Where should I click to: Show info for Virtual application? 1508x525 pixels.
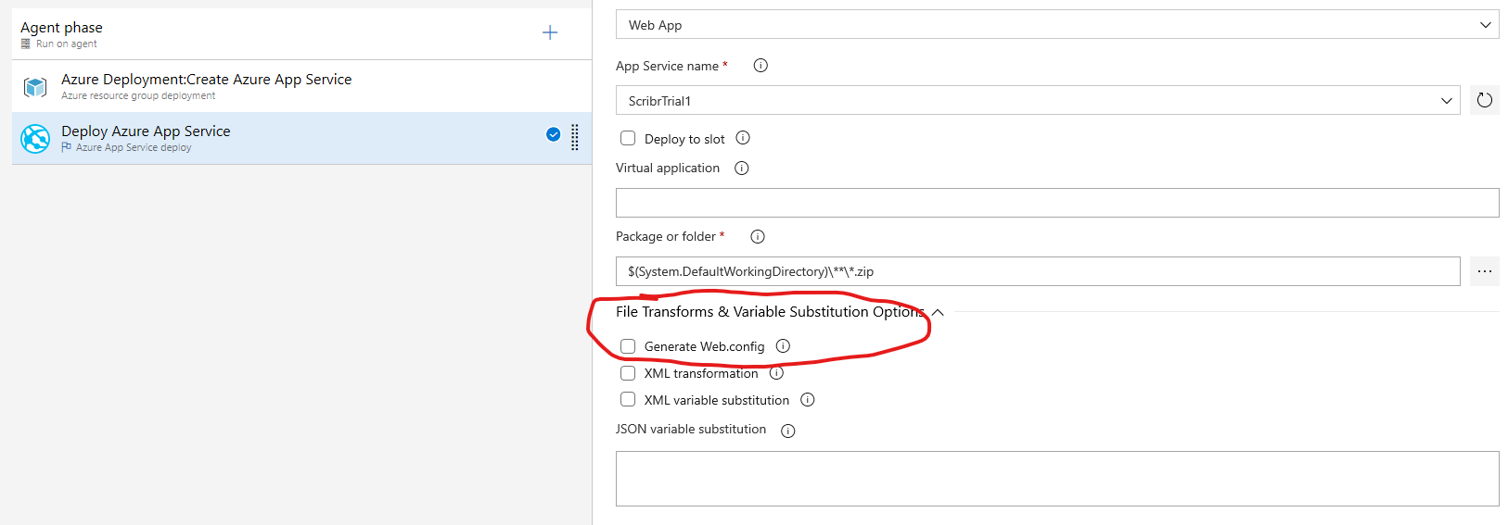point(742,169)
